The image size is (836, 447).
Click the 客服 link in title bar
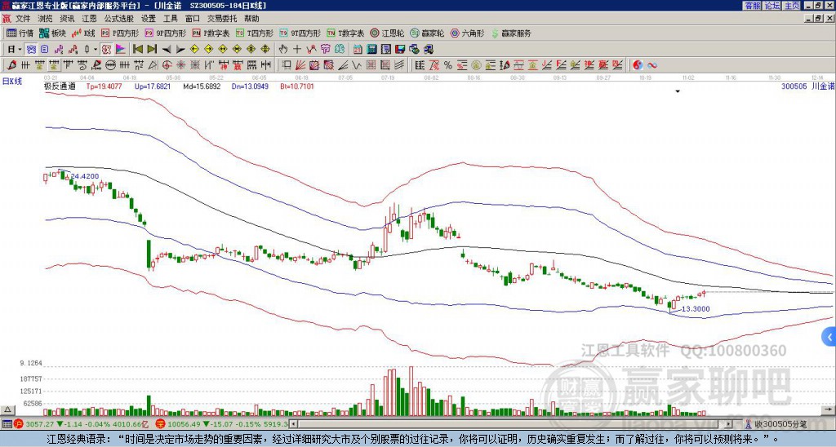pos(753,5)
